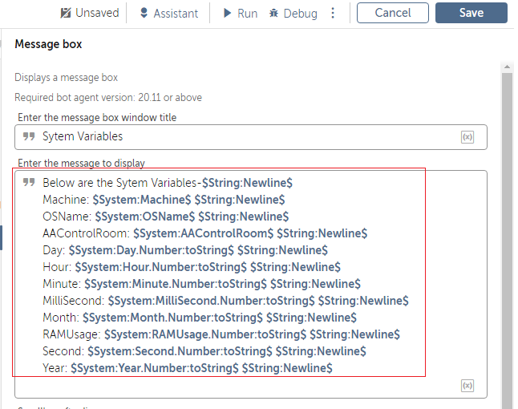Run the bot
518x409 pixels.
(x=241, y=13)
